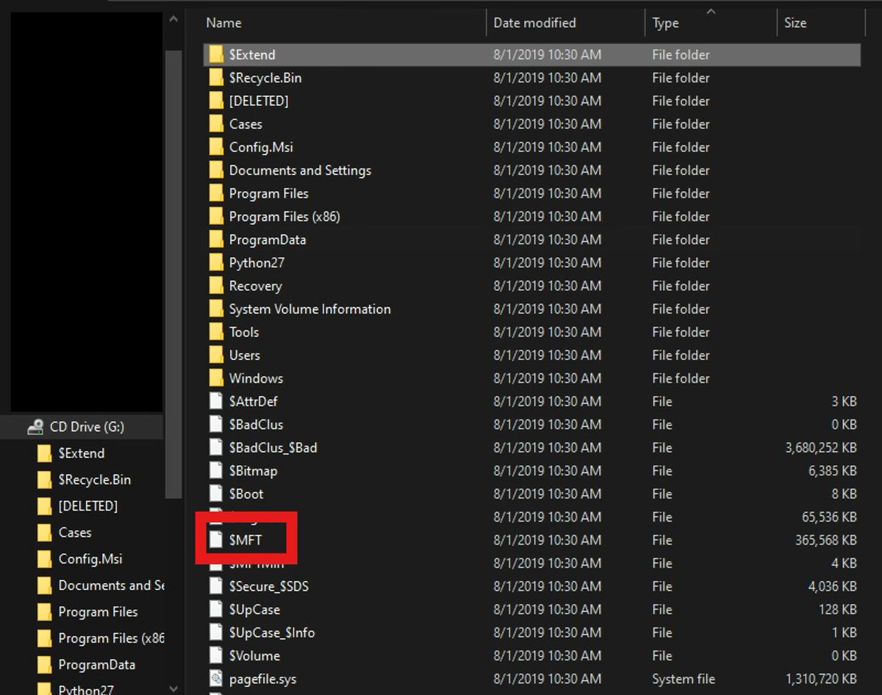This screenshot has height=695, width=882.
Task: Select [DELETED] in the sidebar tree
Action: tap(88, 506)
